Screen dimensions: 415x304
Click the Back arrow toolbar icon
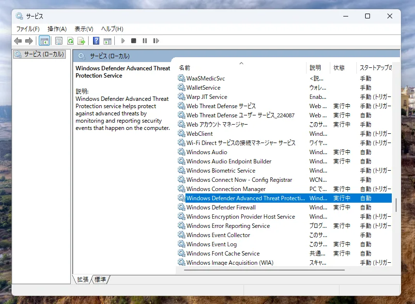point(18,41)
